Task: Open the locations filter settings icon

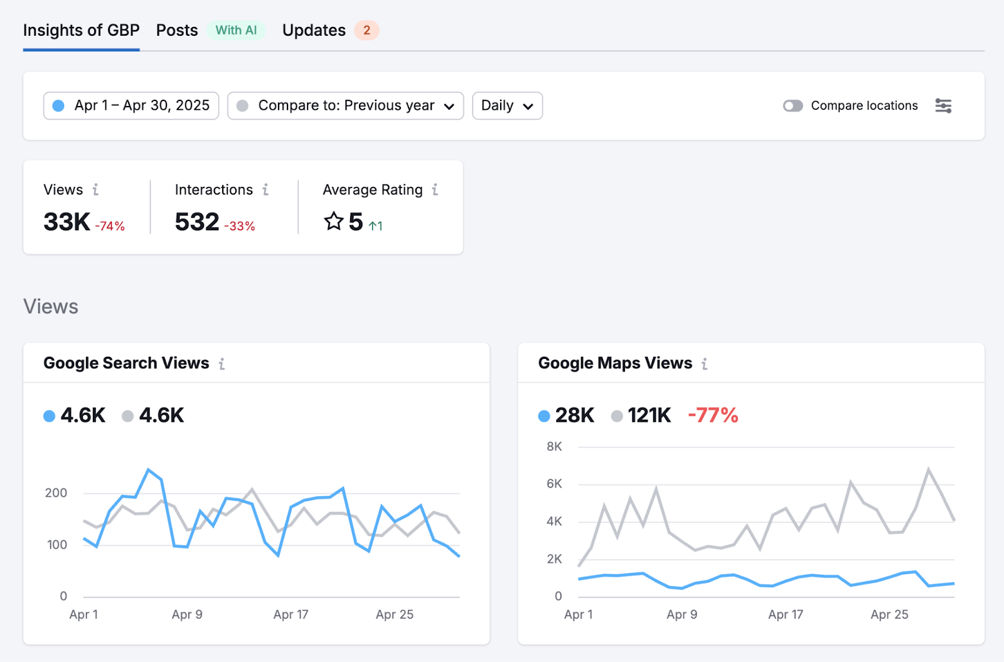Action: coord(944,105)
